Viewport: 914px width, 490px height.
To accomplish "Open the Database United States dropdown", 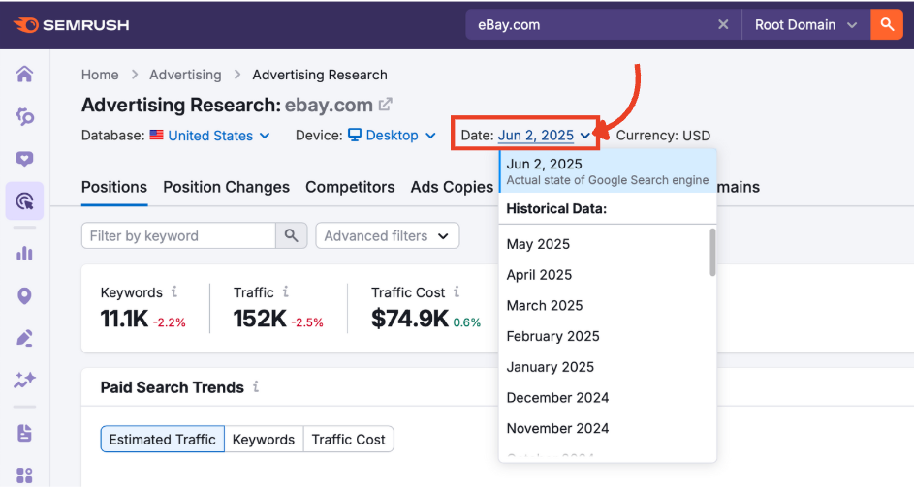I will (219, 136).
